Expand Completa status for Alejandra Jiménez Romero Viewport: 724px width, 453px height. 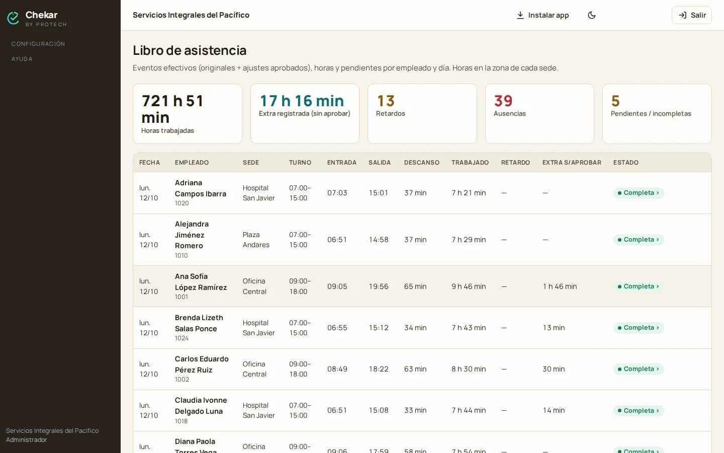pos(639,240)
